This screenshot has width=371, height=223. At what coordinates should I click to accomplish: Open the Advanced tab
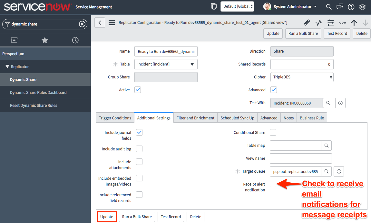pos(269,118)
